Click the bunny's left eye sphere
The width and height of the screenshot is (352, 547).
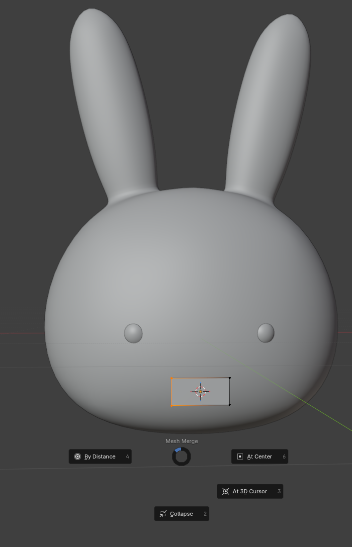[x=133, y=333]
